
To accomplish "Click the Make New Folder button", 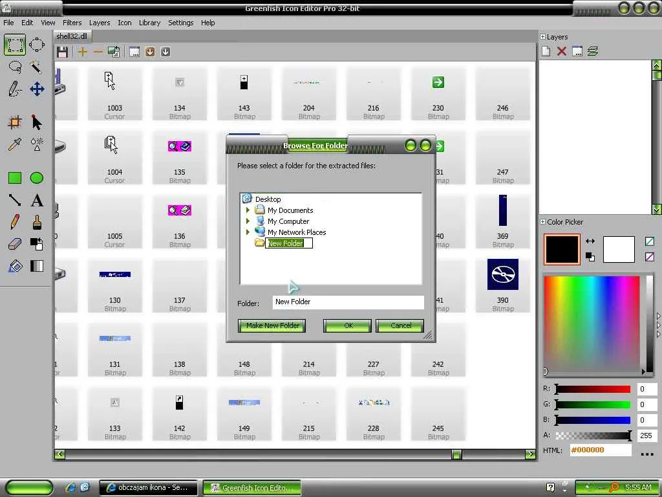I will [x=272, y=326].
